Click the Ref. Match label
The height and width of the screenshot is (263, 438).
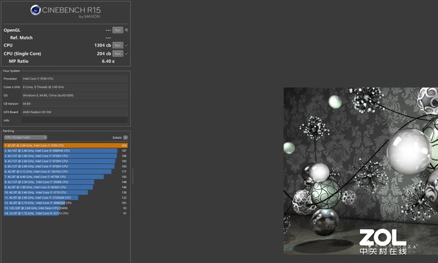(21, 38)
